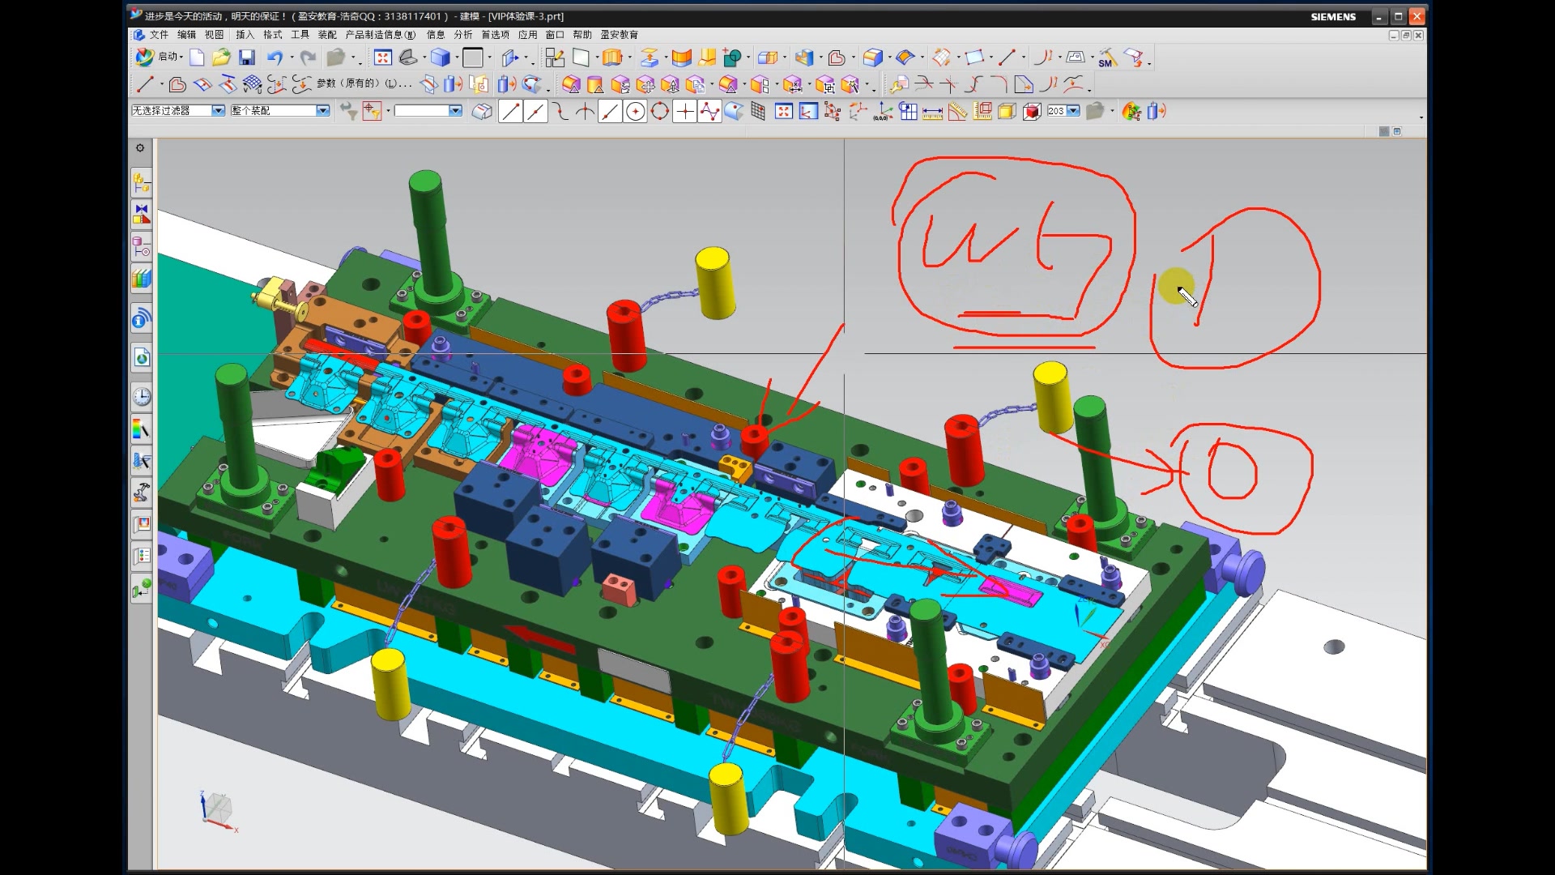Open the 分析 menu

(463, 35)
